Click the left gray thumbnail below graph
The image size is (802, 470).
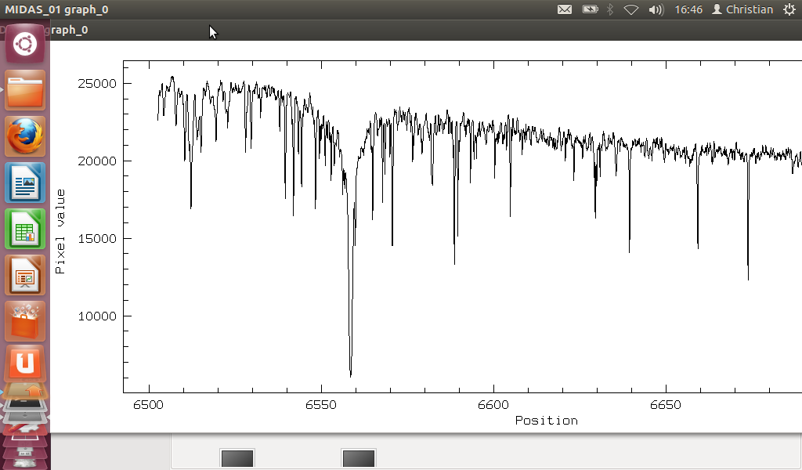coord(237,458)
